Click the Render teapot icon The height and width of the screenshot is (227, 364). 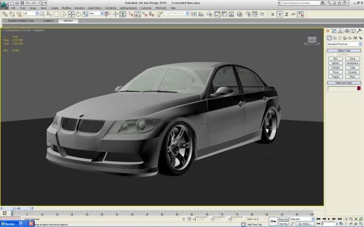pyautogui.click(x=262, y=14)
